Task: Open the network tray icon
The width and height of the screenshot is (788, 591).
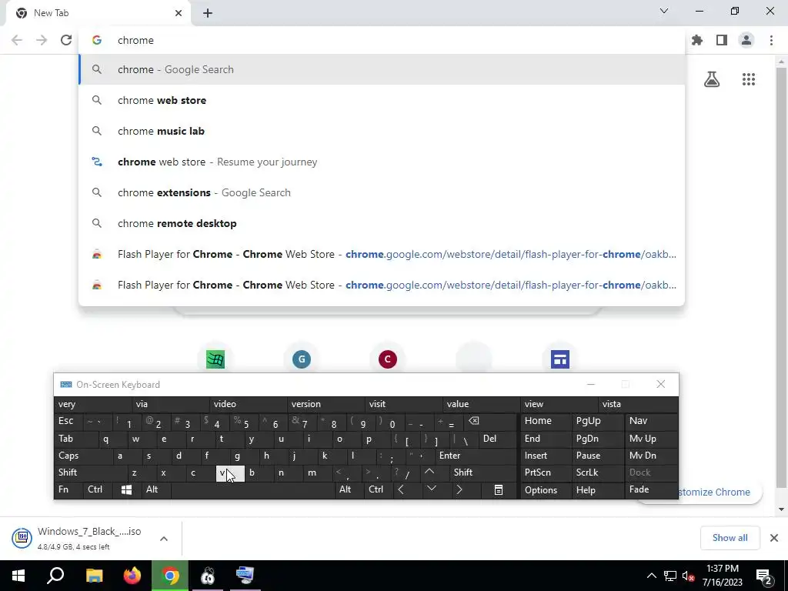Action: click(670, 576)
